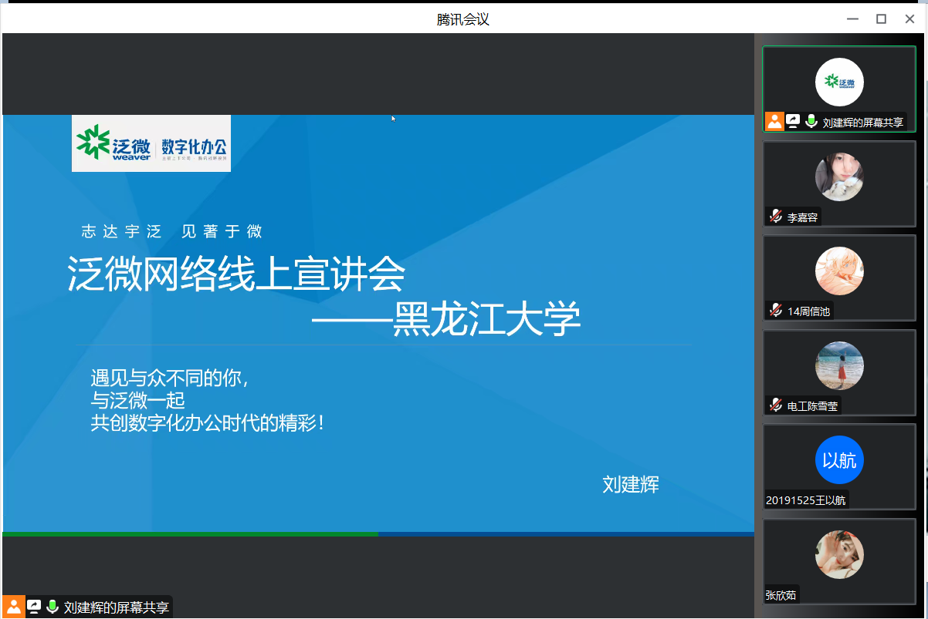Click green microphone icon on 刘建辉's participant tile
Image resolution: width=928 pixels, height=619 pixels.
(x=811, y=121)
